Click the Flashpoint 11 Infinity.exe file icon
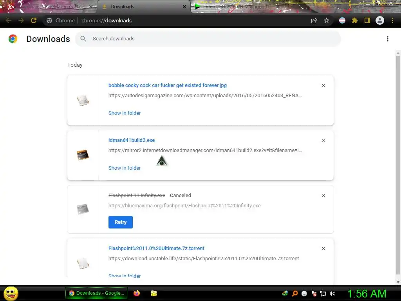Viewport: 401px width, 301px height. pyautogui.click(x=83, y=209)
